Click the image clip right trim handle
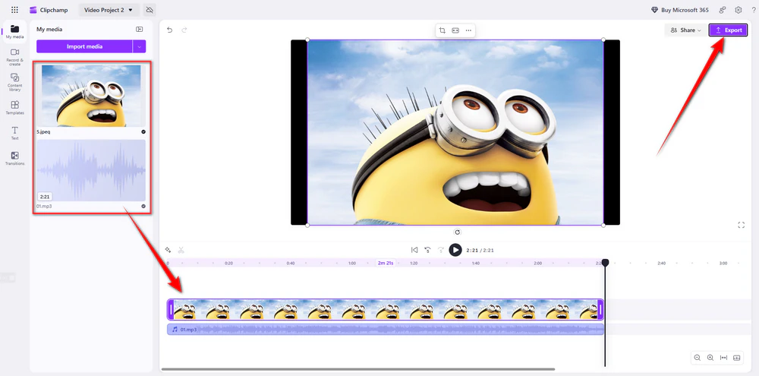759x376 pixels. tap(600, 310)
